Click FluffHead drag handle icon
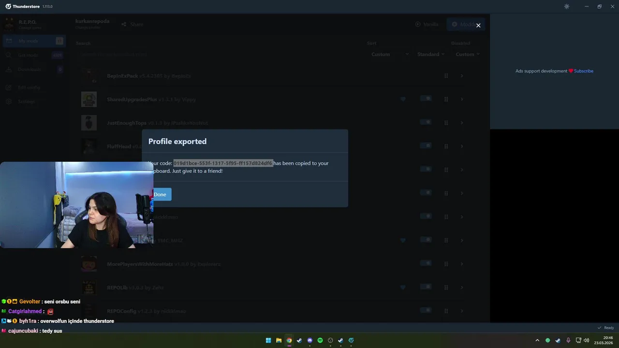This screenshot has width=619, height=348. [446, 146]
